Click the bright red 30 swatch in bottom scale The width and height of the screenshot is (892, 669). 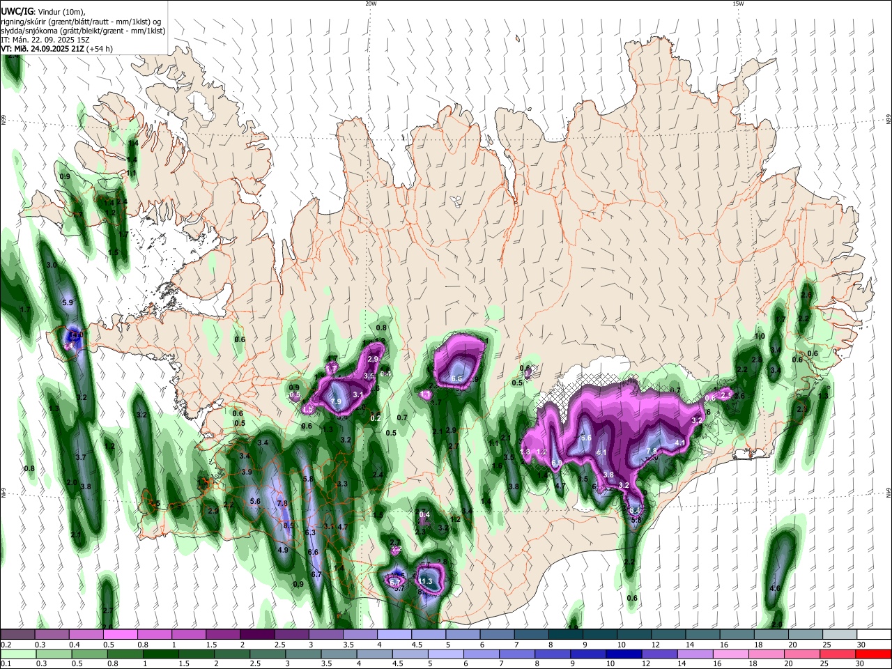(873, 654)
